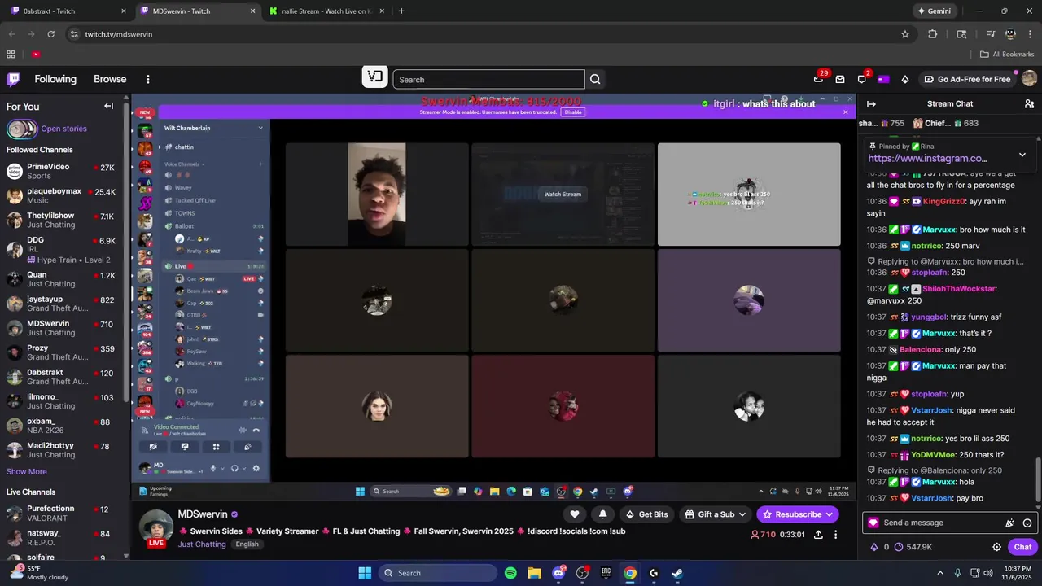
Task: Click Go Ad-Free for Free
Action: (x=968, y=79)
